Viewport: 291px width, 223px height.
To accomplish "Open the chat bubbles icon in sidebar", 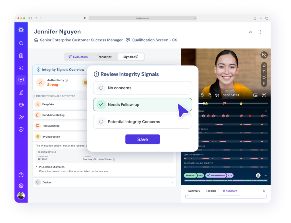I will 21,68.
